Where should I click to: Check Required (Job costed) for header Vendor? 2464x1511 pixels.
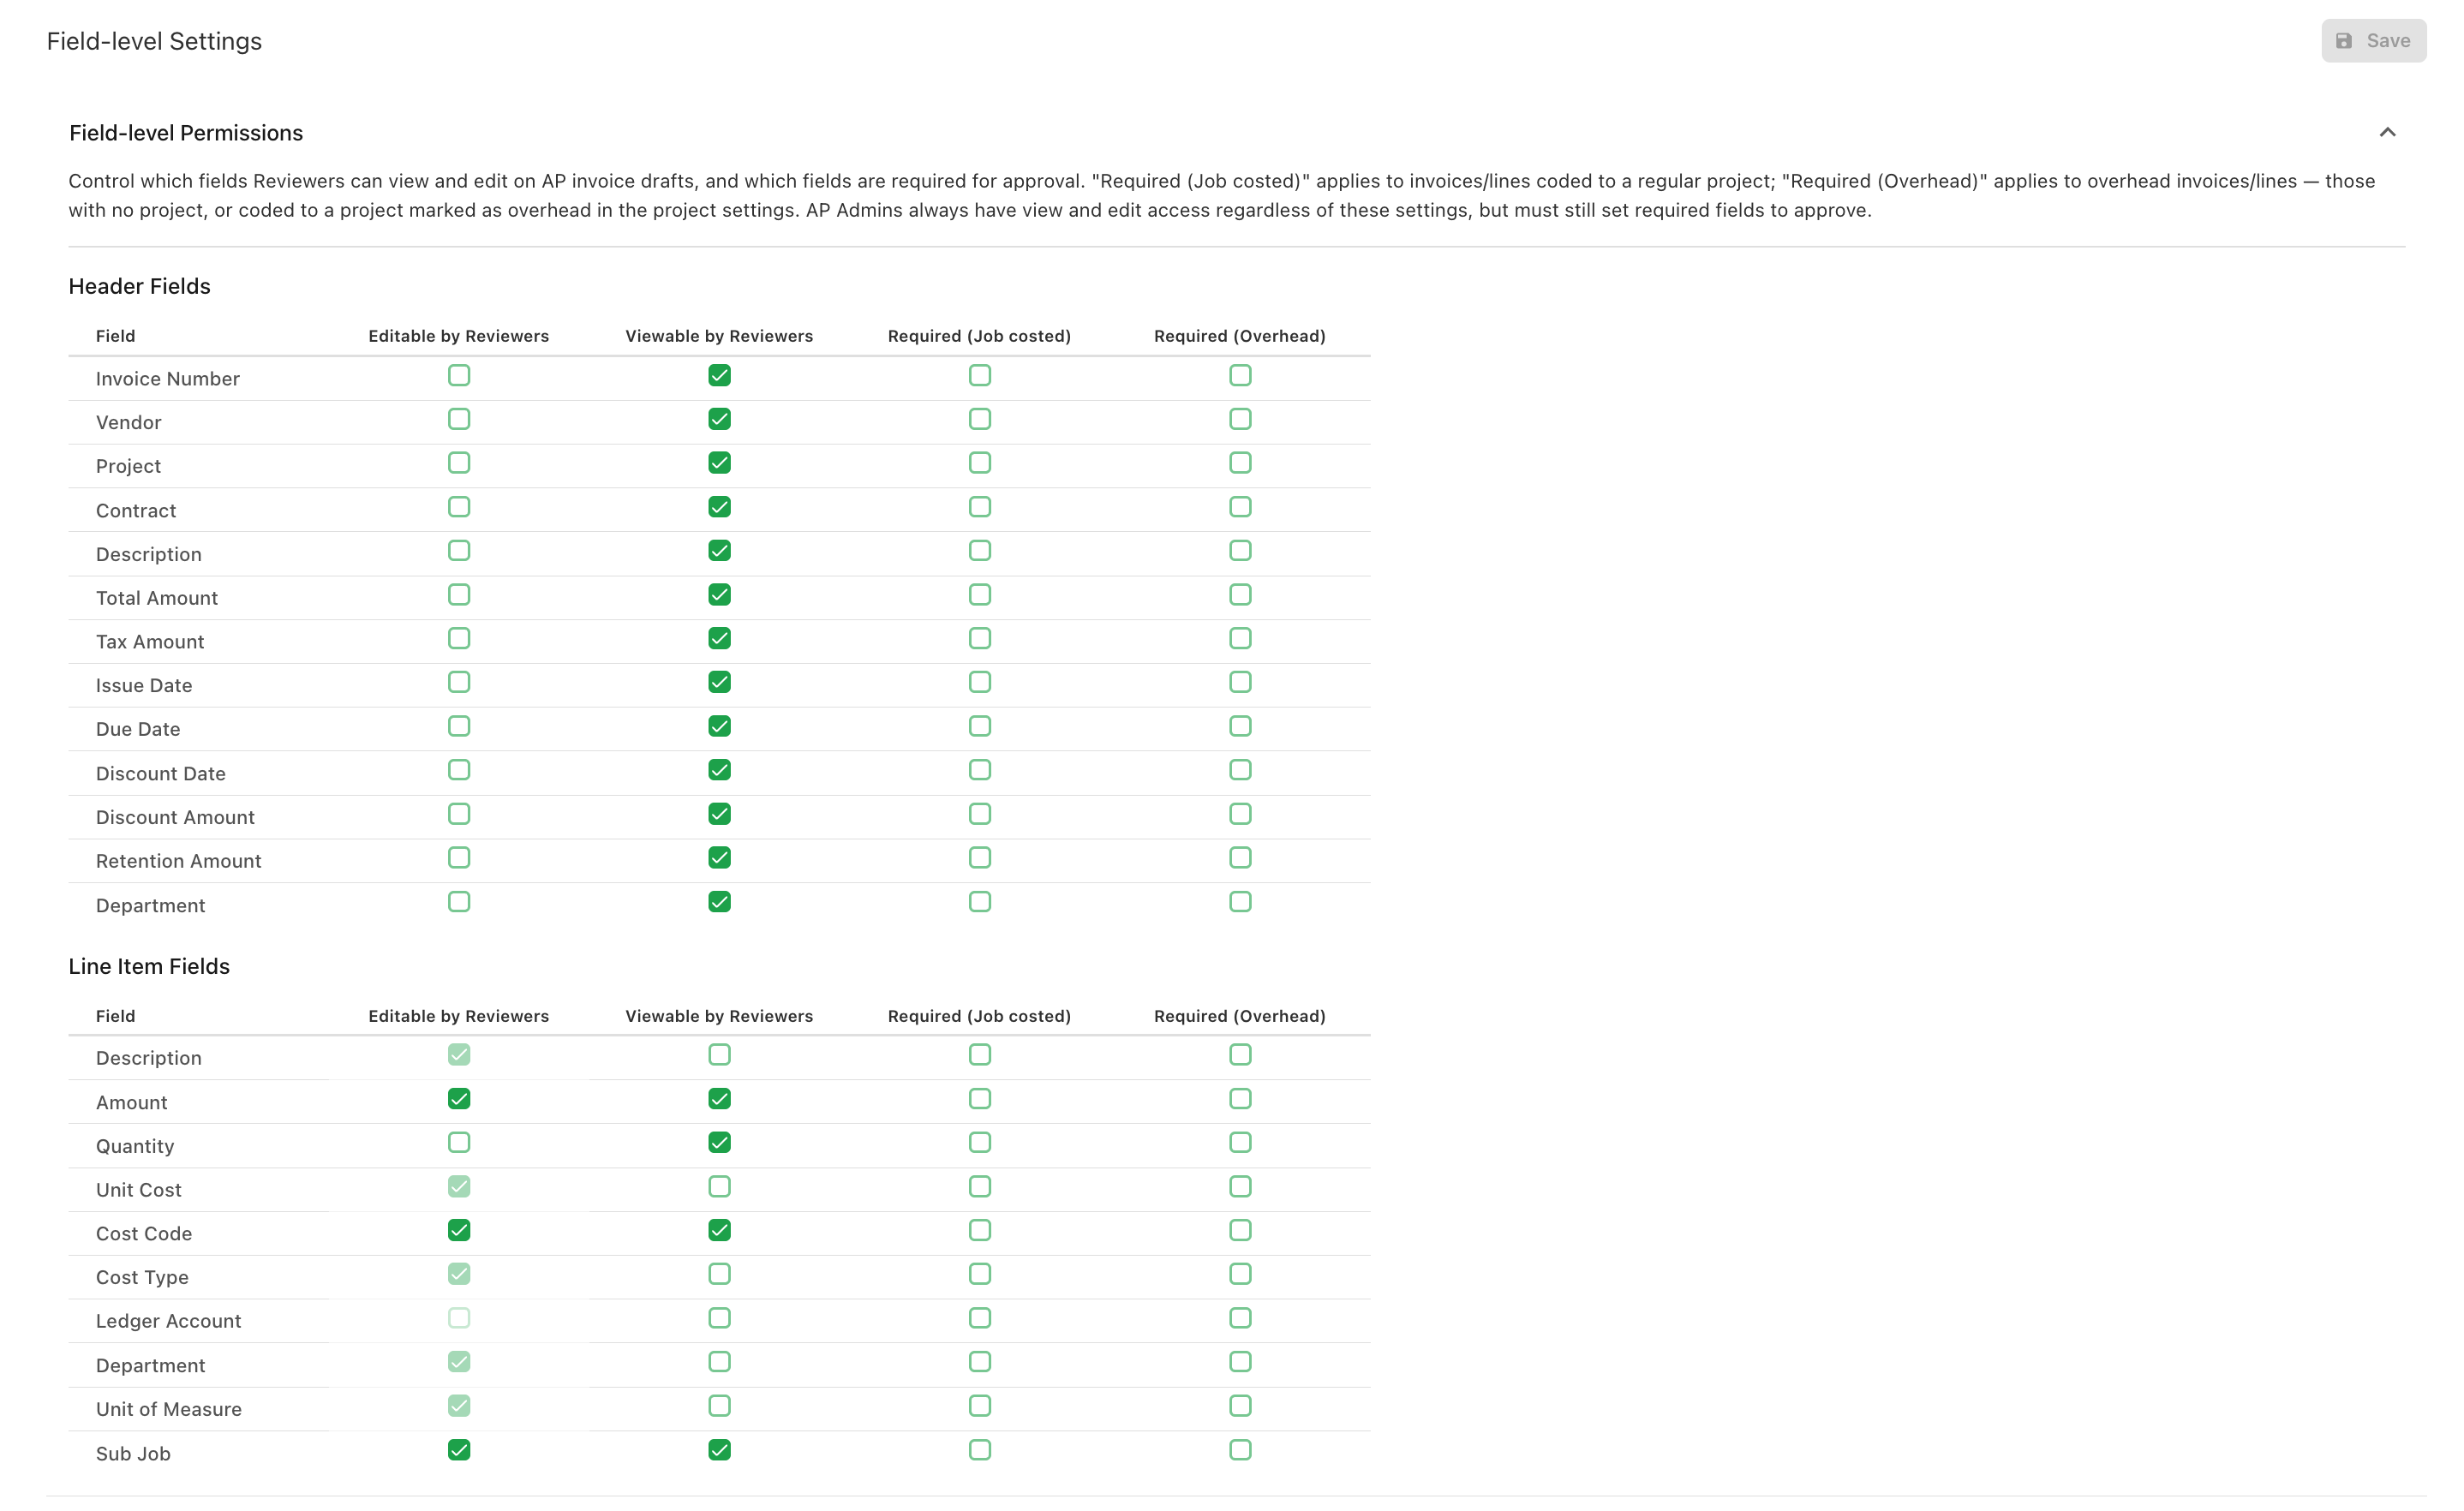pos(979,419)
